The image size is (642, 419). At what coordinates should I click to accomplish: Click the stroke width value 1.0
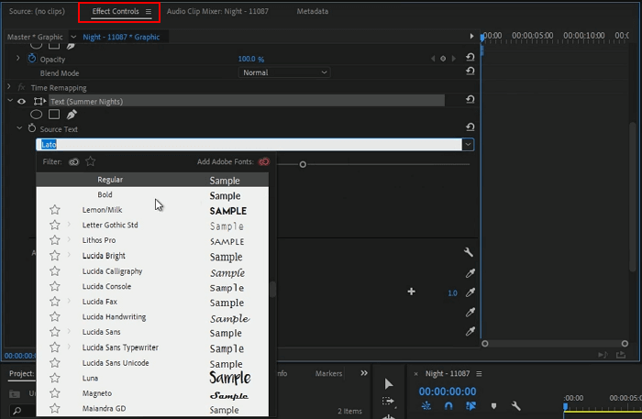point(452,293)
